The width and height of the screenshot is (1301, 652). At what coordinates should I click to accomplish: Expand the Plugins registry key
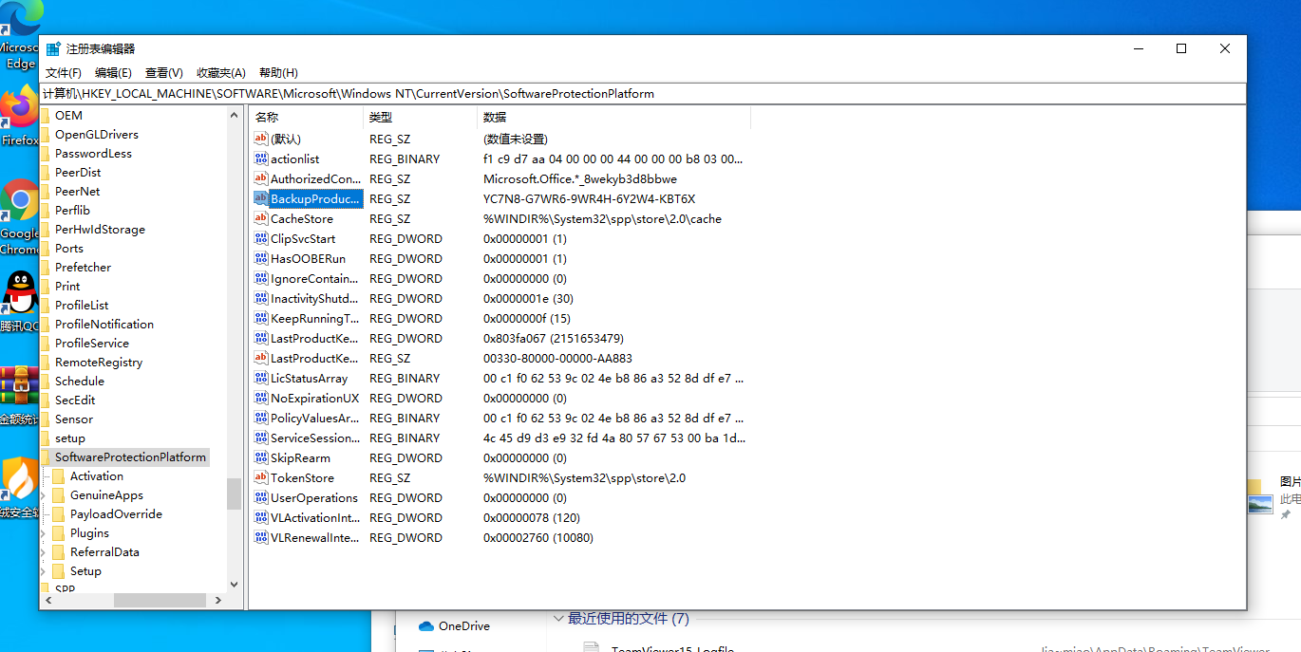(42, 532)
